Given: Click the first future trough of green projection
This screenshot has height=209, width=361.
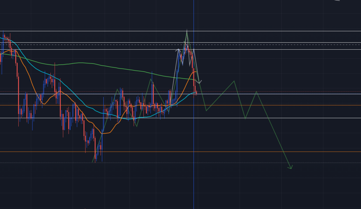Looking at the screenshot, I should click(207, 111).
